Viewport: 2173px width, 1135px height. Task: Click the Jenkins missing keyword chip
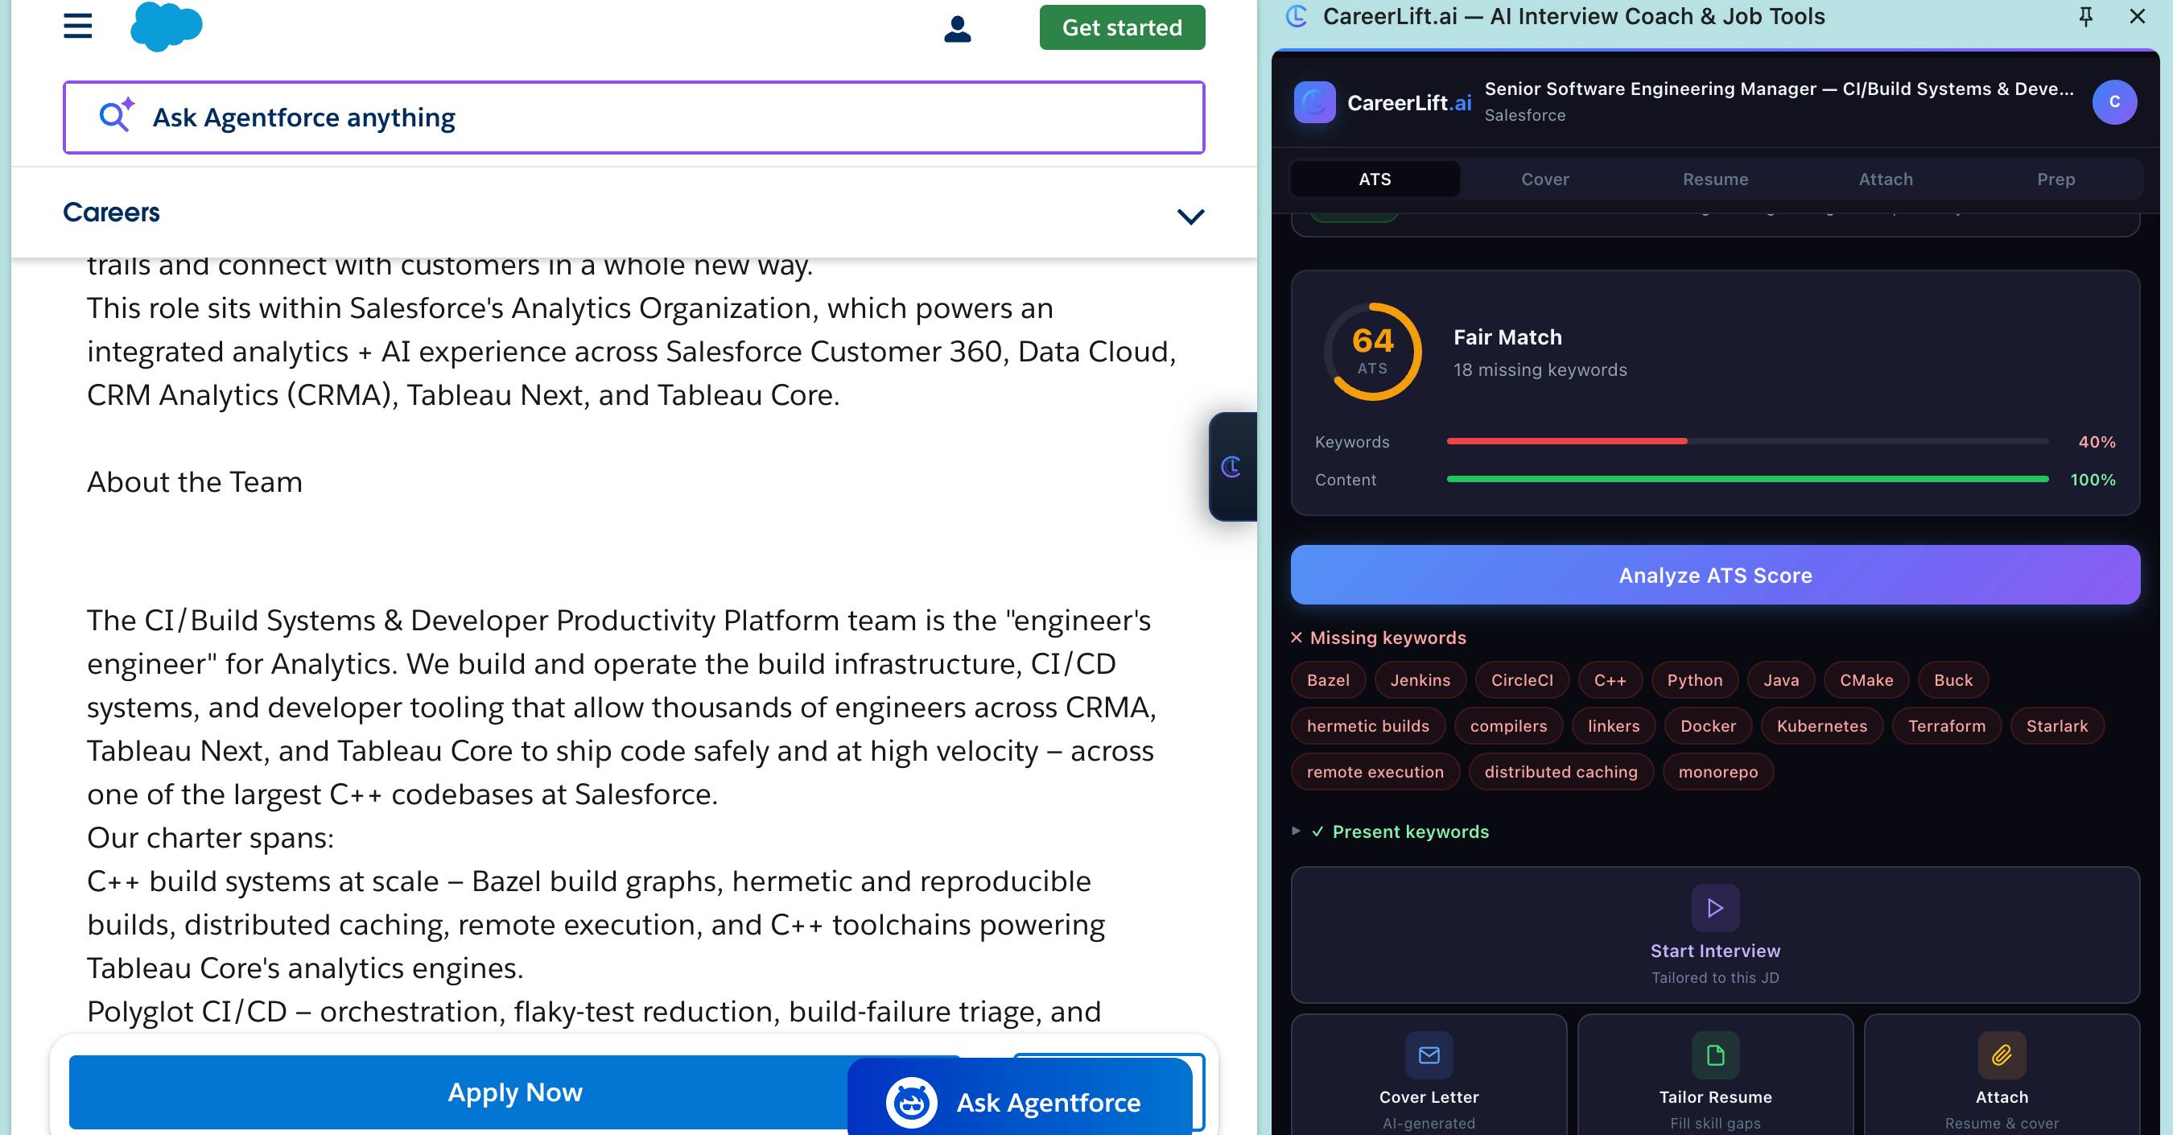click(1420, 680)
